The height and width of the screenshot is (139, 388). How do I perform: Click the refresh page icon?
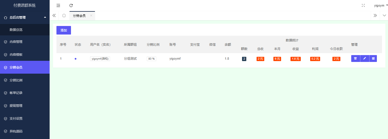coord(71,5)
